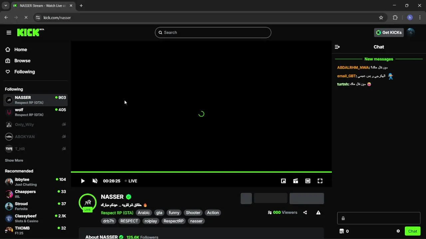
Task: Click the NASSER verified badge
Action: 128,197
